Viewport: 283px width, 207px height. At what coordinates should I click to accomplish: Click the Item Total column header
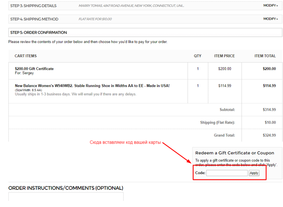(265, 56)
